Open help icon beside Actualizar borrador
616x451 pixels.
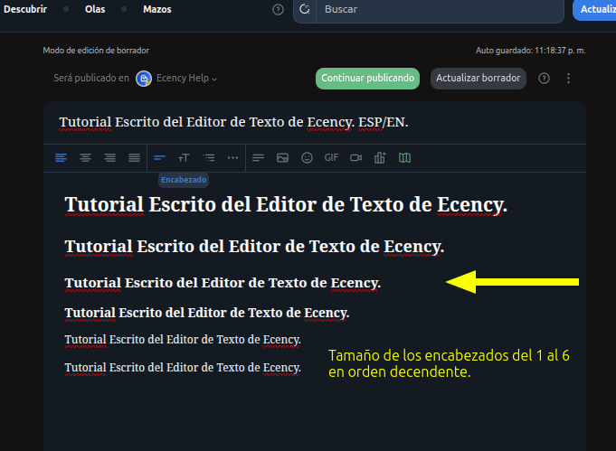click(x=545, y=79)
